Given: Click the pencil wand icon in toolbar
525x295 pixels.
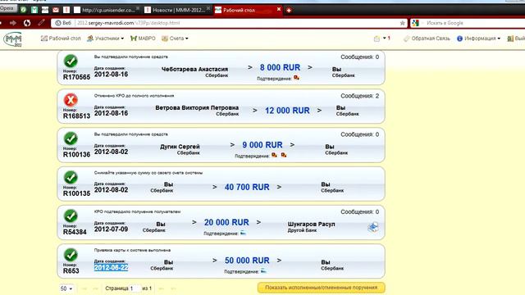Looking at the screenshot, I should tap(41, 23).
